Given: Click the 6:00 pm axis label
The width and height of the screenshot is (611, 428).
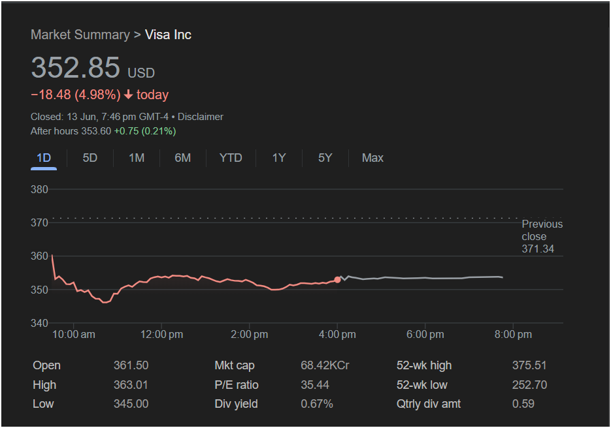Looking at the screenshot, I should [x=425, y=335].
